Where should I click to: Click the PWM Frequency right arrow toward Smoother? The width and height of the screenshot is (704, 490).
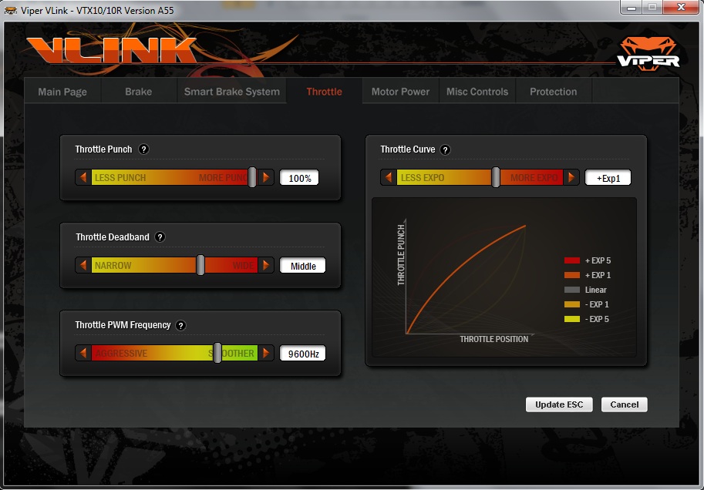[266, 353]
